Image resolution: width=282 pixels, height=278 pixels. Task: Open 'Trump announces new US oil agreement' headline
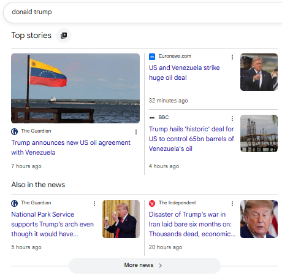coord(70,147)
